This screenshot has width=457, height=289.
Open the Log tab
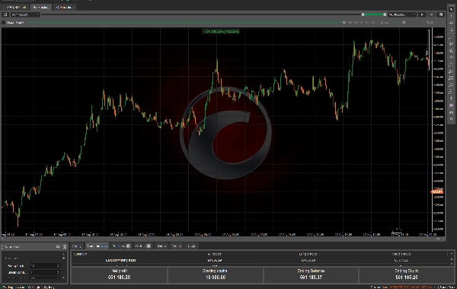(191, 246)
